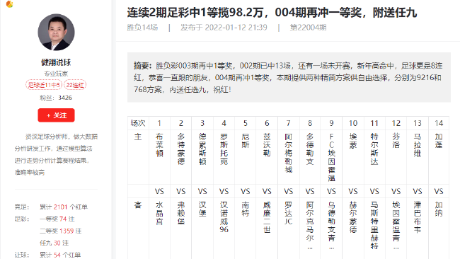Click home team 特尔斯达
Viewport: 460px width, 259px height.
374,149
